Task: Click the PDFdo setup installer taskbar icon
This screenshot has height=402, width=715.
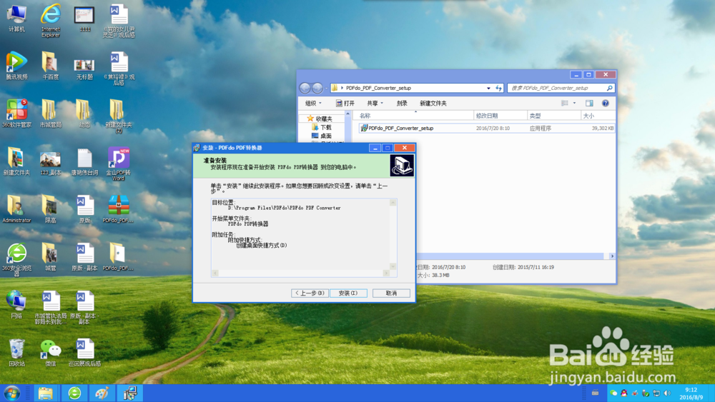Action: [130, 393]
